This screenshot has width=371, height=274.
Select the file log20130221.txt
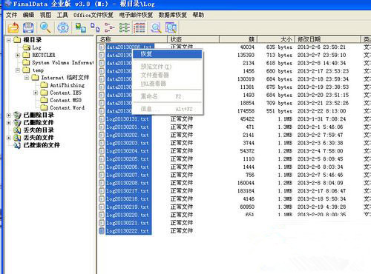[128, 223]
